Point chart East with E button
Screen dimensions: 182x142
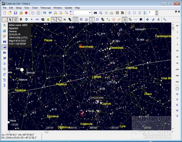point(177,105)
